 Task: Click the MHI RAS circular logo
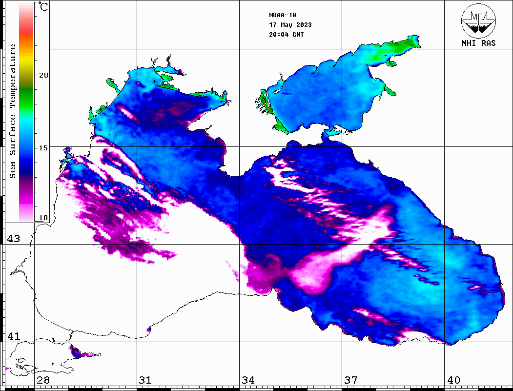tap(478, 21)
